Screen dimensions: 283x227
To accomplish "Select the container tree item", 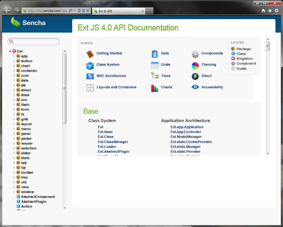I will tap(29, 71).
